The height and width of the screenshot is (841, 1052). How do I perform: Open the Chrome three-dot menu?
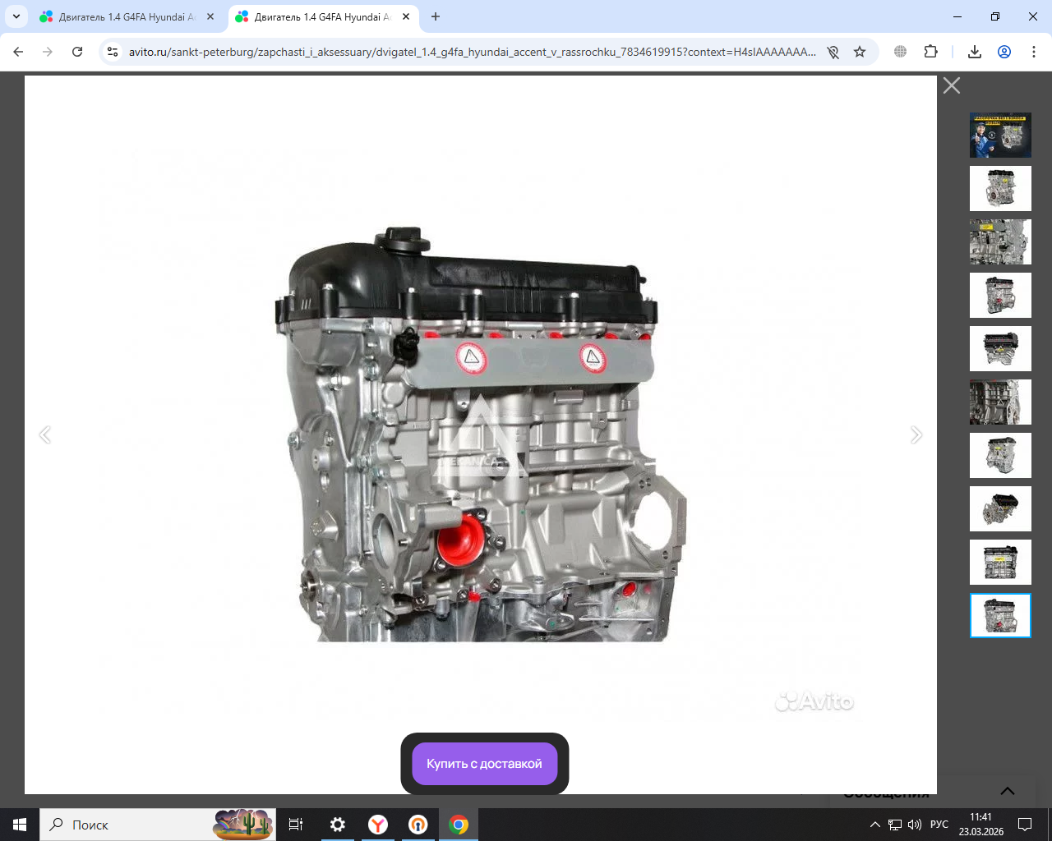(x=1033, y=52)
